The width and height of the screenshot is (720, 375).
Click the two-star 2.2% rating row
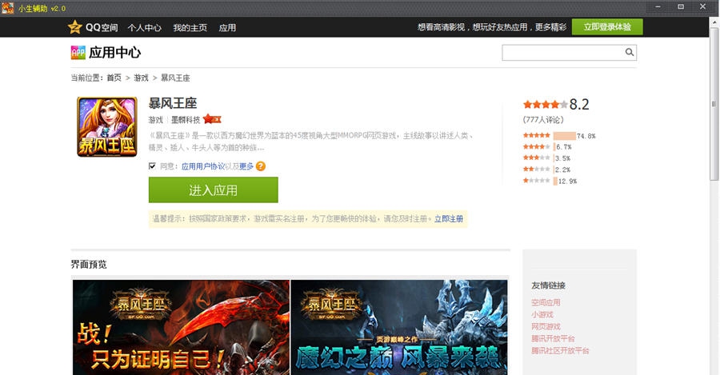(546, 170)
